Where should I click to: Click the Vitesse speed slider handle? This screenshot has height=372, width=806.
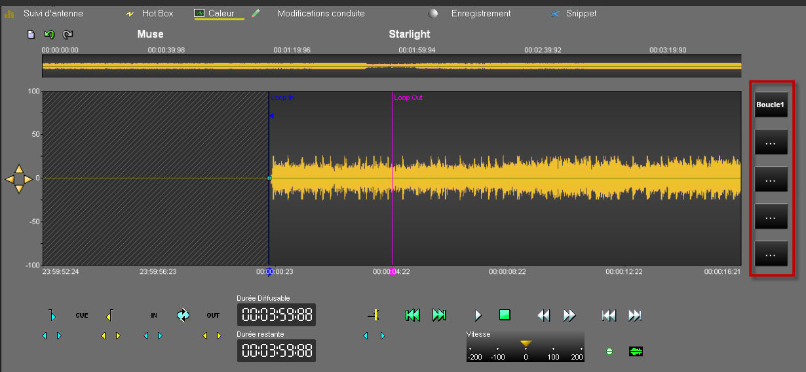click(526, 343)
